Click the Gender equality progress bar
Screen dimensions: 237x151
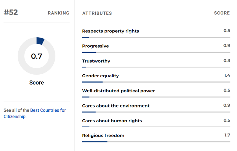[156, 82]
